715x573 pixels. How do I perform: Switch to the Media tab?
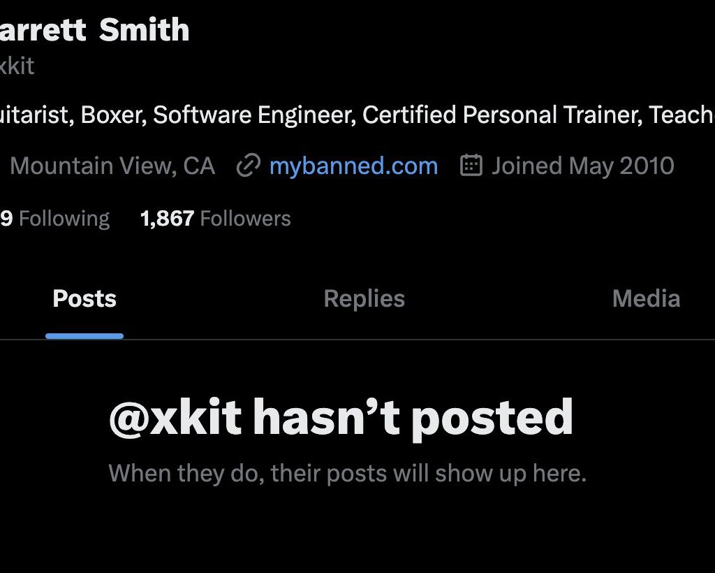pos(646,299)
